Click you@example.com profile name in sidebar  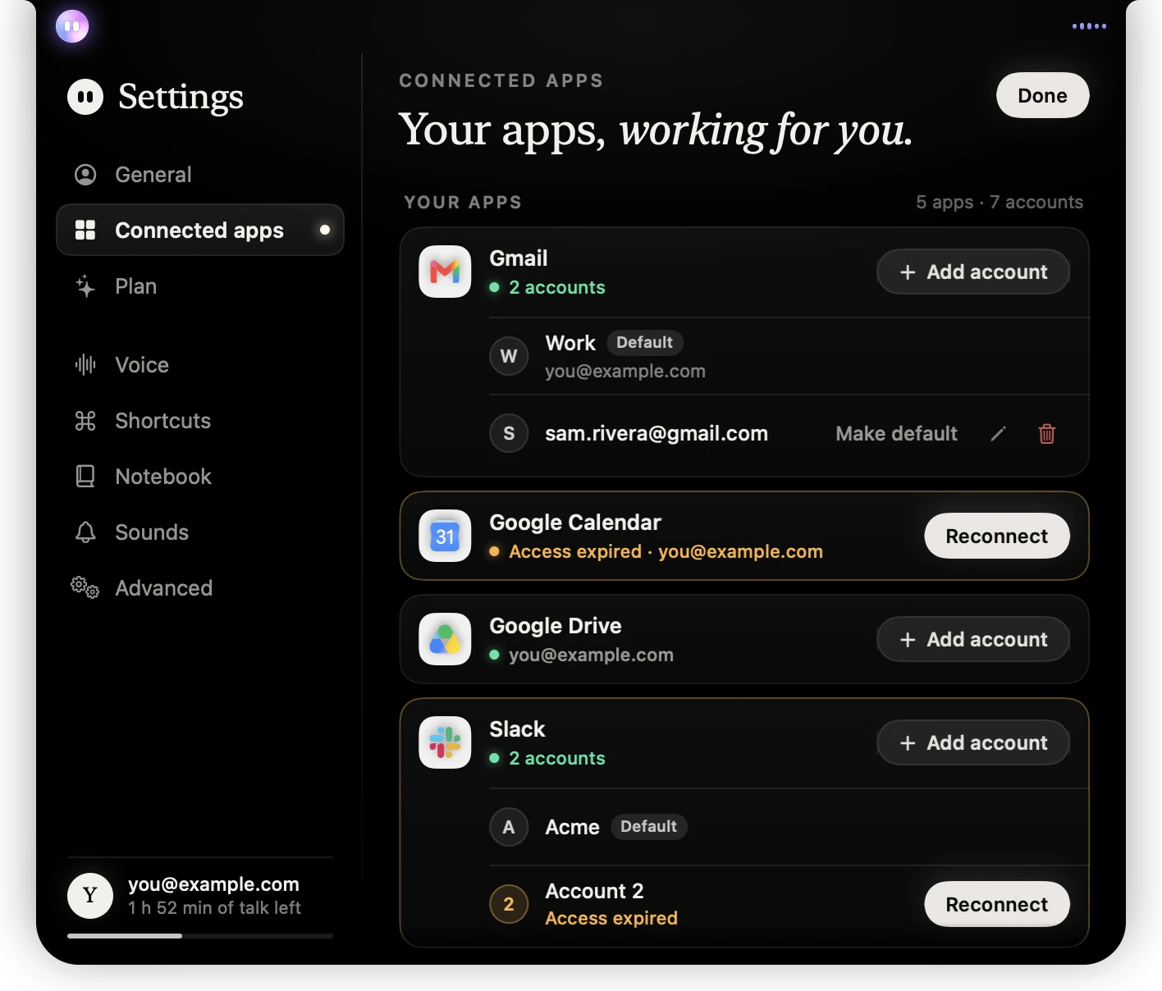pyautogui.click(x=213, y=884)
